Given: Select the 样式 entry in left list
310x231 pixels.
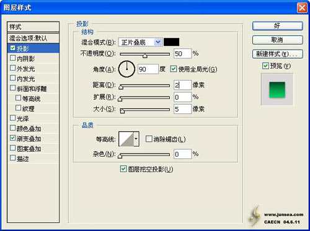Looking at the screenshot, I should point(33,27).
